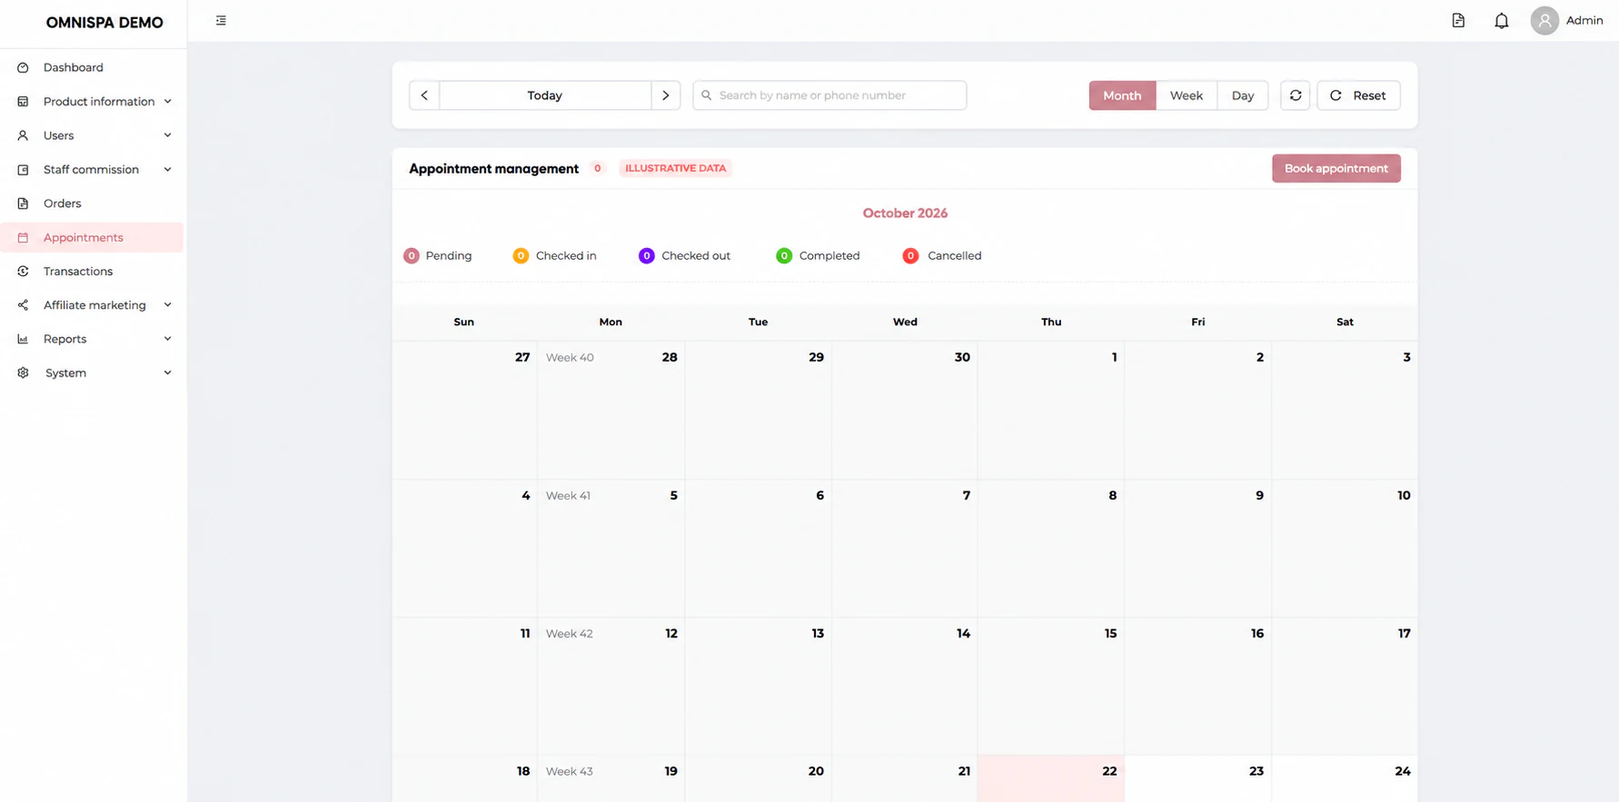Screen dimensions: 1619x802
Task: Toggle the sidebar collapse icon
Action: click(221, 21)
